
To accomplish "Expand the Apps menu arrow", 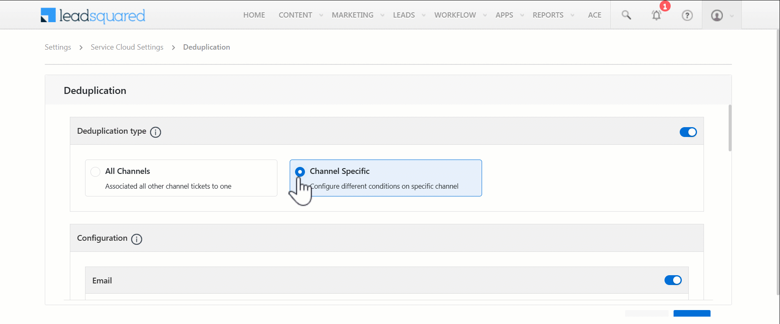I will (x=522, y=15).
